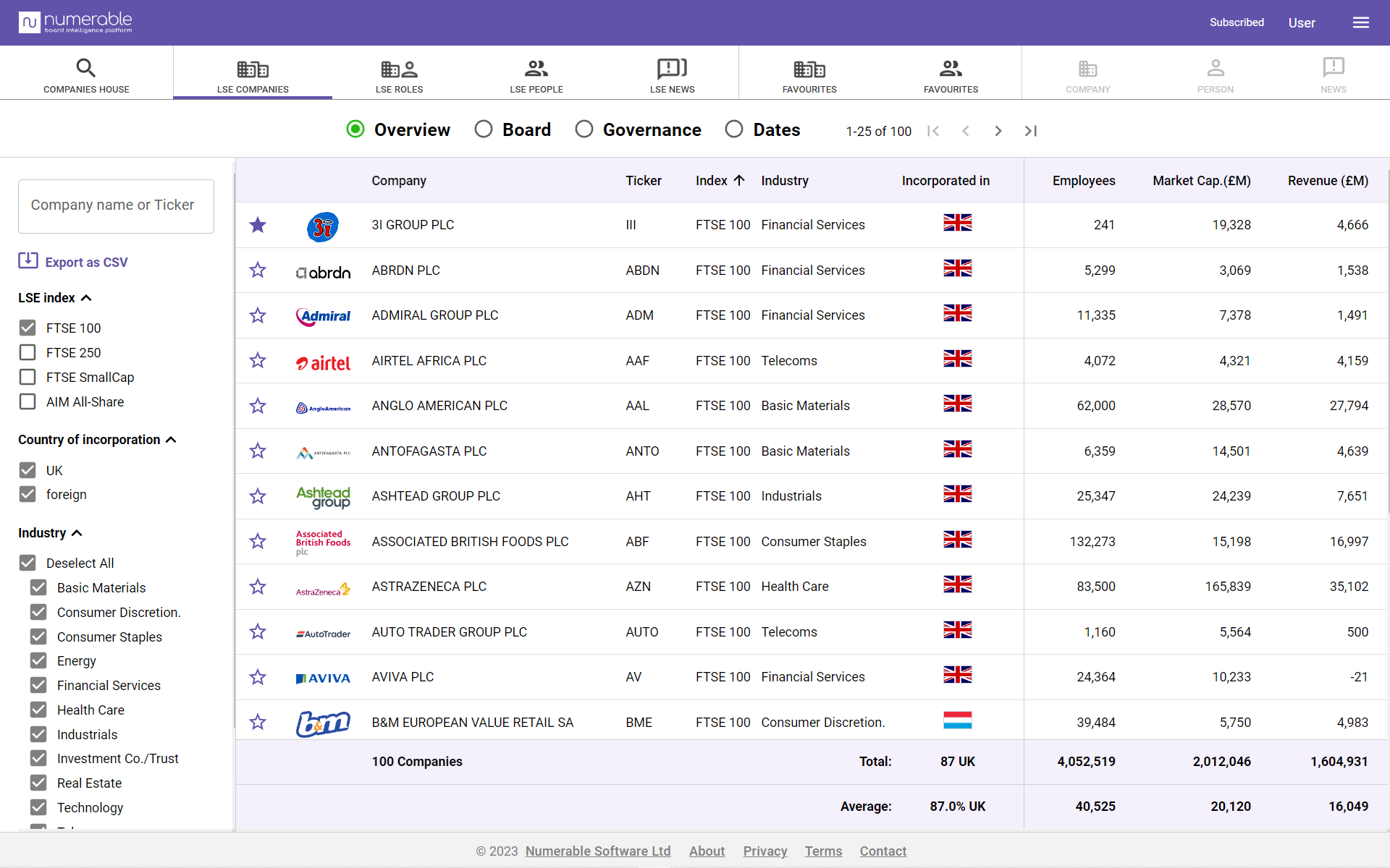Select the Board radio button
This screenshot has width=1390, height=868.
pyautogui.click(x=484, y=129)
